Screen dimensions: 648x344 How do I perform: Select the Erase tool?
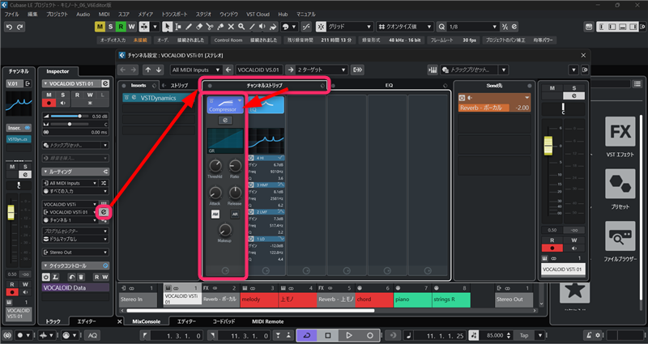click(x=199, y=27)
